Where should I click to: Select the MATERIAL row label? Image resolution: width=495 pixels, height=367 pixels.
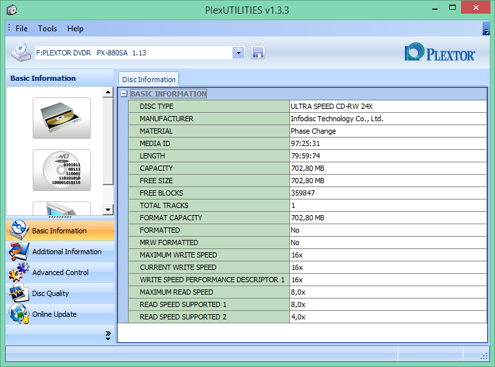(156, 131)
